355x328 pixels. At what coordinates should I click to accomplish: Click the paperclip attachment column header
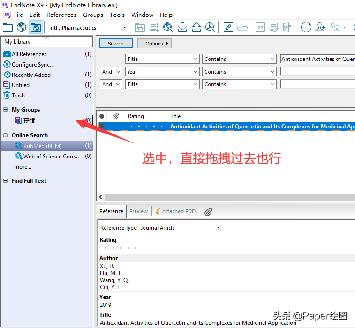pyautogui.click(x=115, y=116)
